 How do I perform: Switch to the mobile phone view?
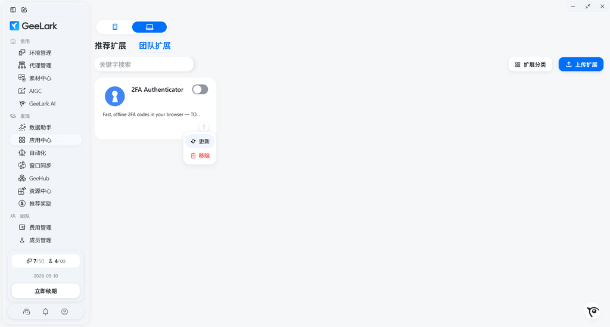[x=115, y=27]
